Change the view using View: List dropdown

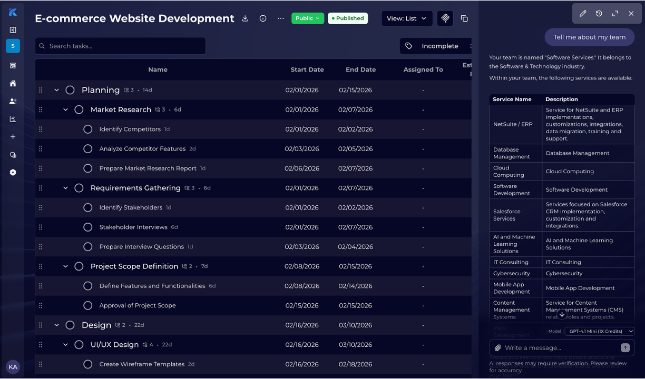[406, 18]
